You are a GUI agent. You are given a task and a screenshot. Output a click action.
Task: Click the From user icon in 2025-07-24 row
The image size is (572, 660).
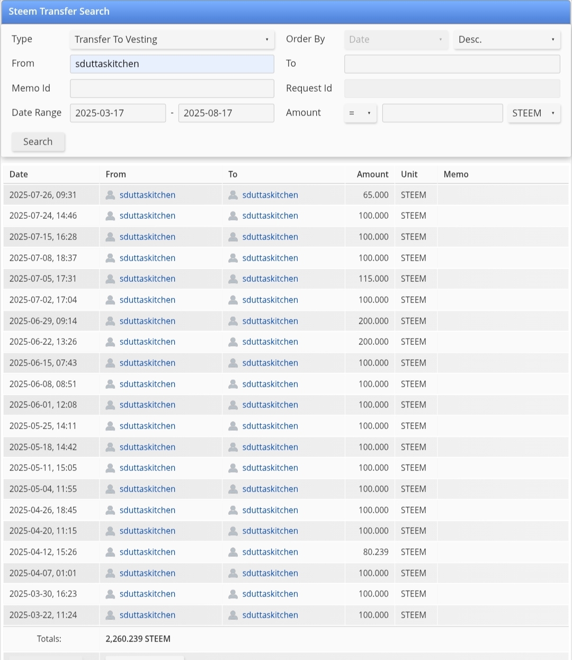click(x=110, y=216)
